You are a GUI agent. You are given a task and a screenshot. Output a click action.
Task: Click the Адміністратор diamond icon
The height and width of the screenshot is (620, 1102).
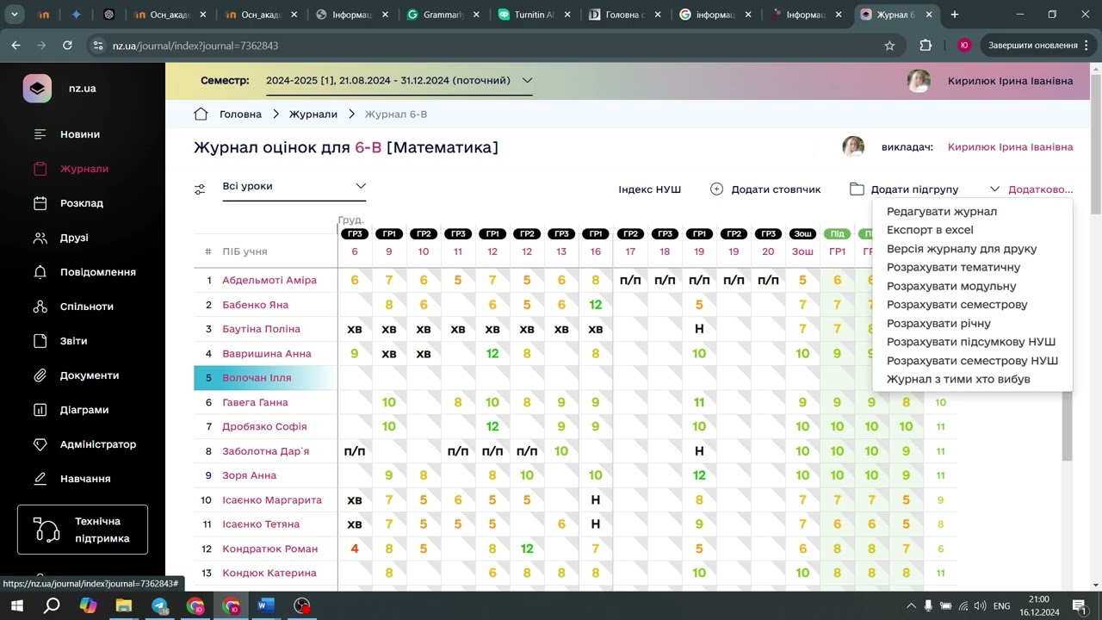tap(40, 444)
